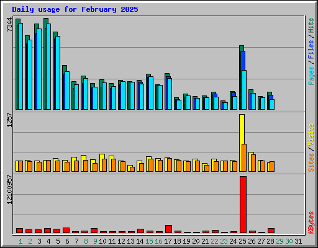Image resolution: width=318 pixels, height=248 pixels.
Task: Click the cyan pages bar for day 1
Action: coord(20,66)
